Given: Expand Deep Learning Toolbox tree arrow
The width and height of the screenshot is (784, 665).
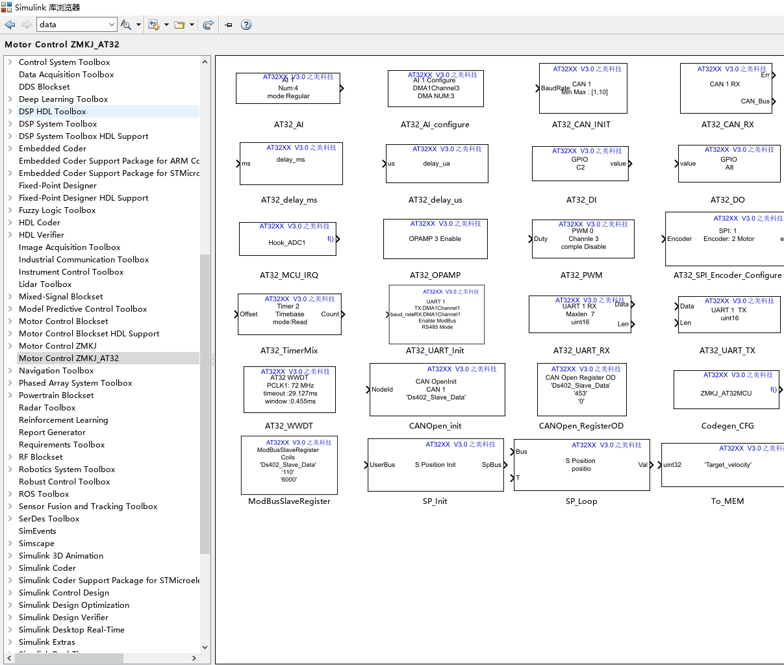Looking at the screenshot, I should 10,99.
